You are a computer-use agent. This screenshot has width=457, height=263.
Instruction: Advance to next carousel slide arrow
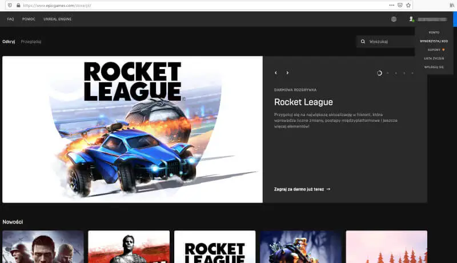click(287, 73)
